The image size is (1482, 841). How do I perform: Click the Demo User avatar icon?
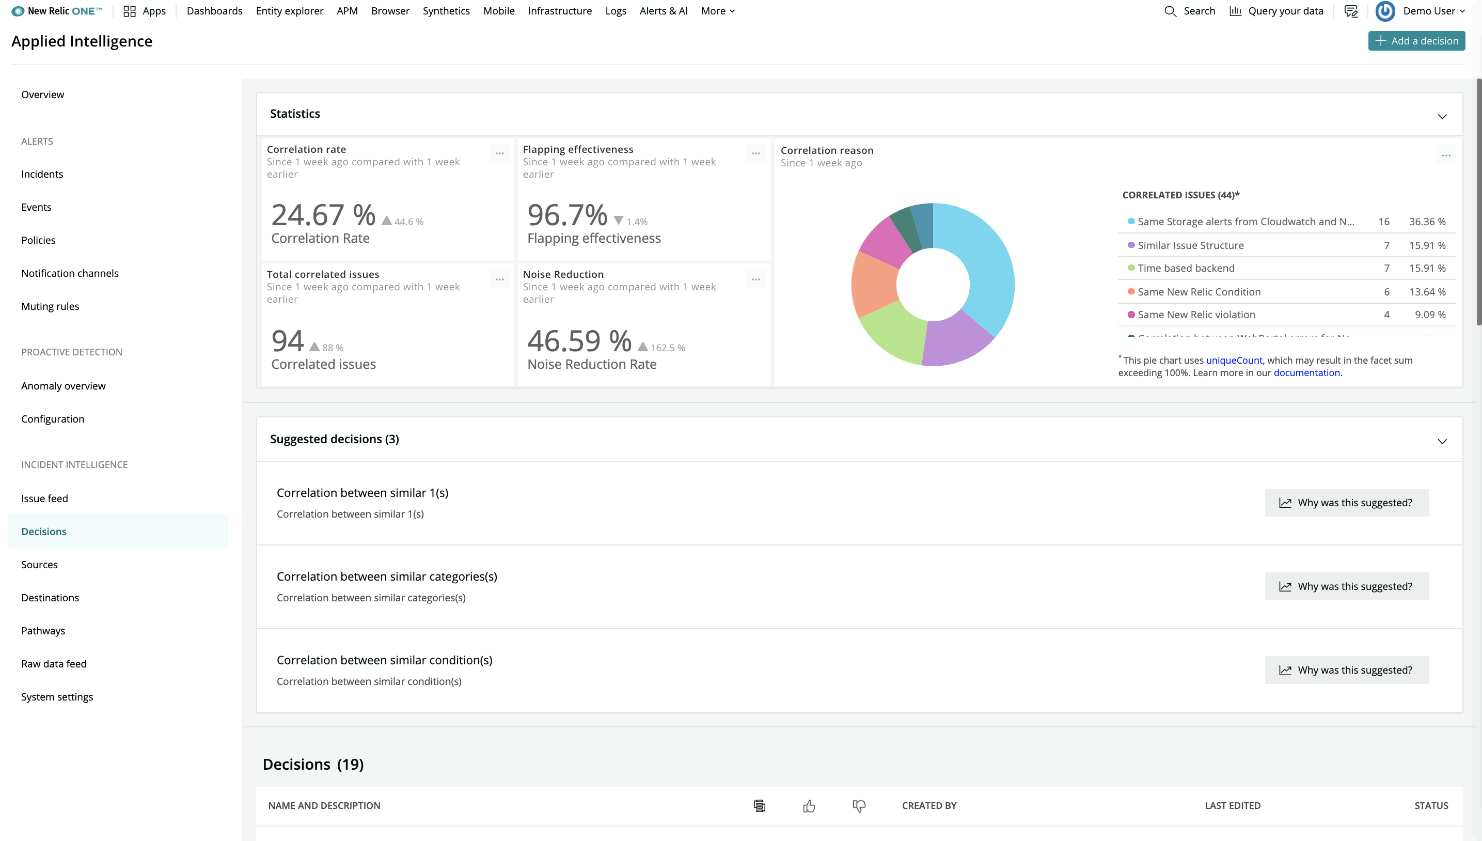click(x=1385, y=11)
